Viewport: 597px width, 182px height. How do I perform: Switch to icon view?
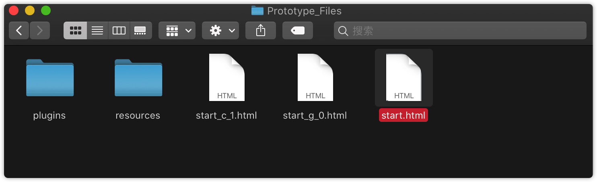[75, 30]
